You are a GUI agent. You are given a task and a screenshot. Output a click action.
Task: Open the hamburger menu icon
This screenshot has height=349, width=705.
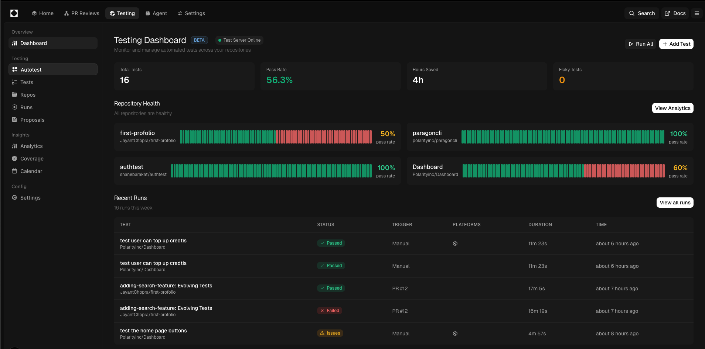697,13
